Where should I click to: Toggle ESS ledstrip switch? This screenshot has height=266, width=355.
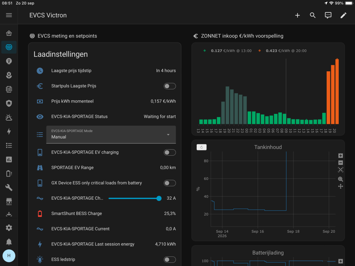tap(170, 260)
